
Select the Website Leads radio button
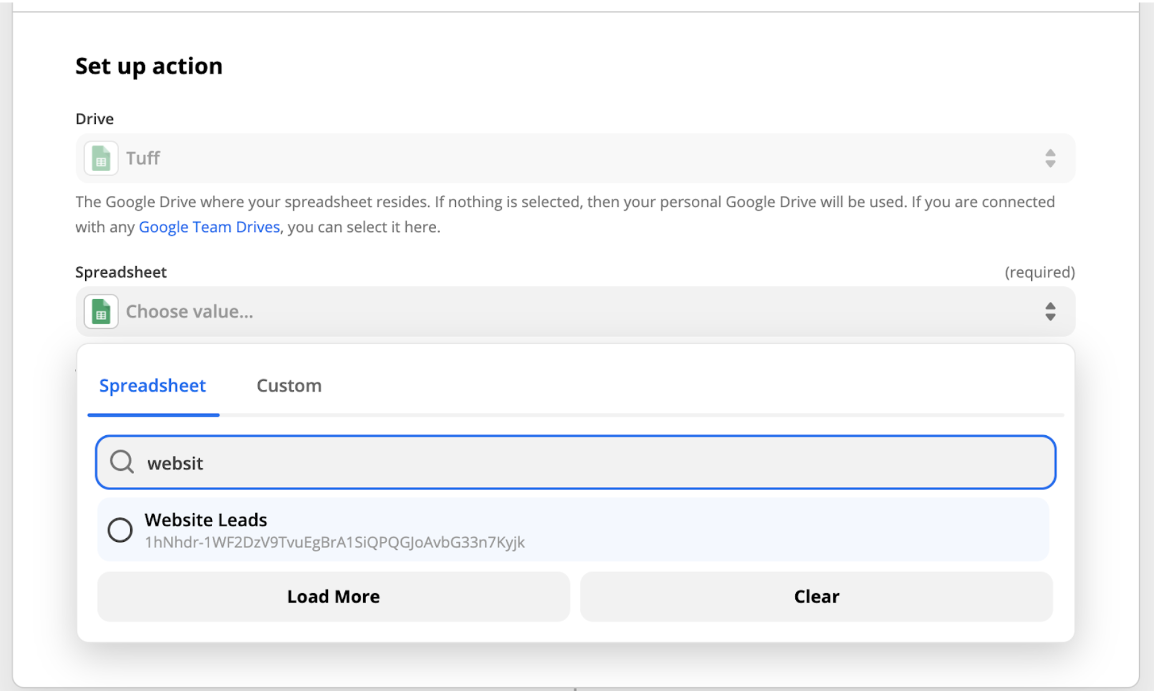pyautogui.click(x=120, y=529)
